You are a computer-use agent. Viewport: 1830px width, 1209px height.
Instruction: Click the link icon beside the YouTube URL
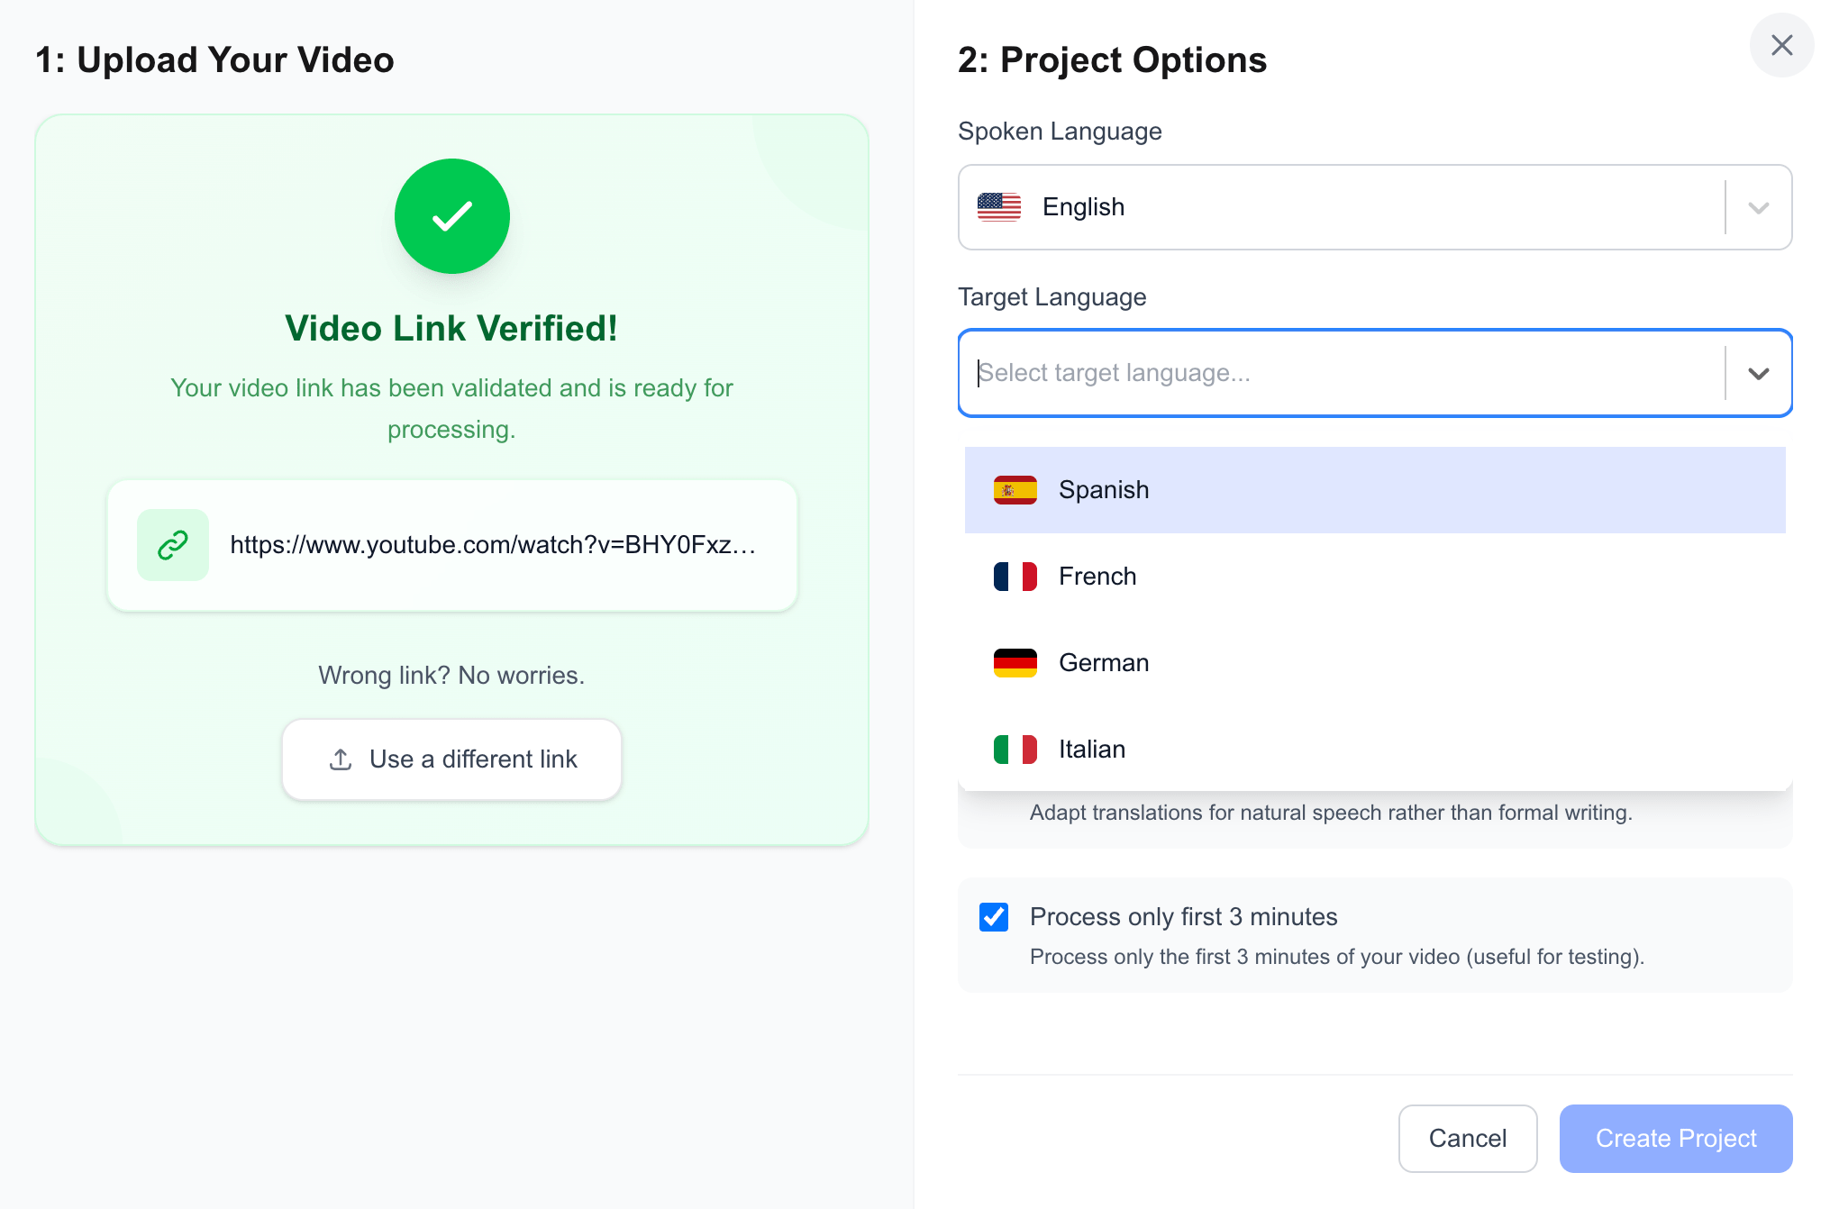click(172, 545)
